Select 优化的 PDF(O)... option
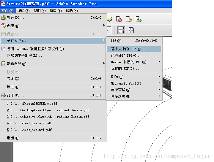Screen dimensions: 214x162 [x=134, y=69]
